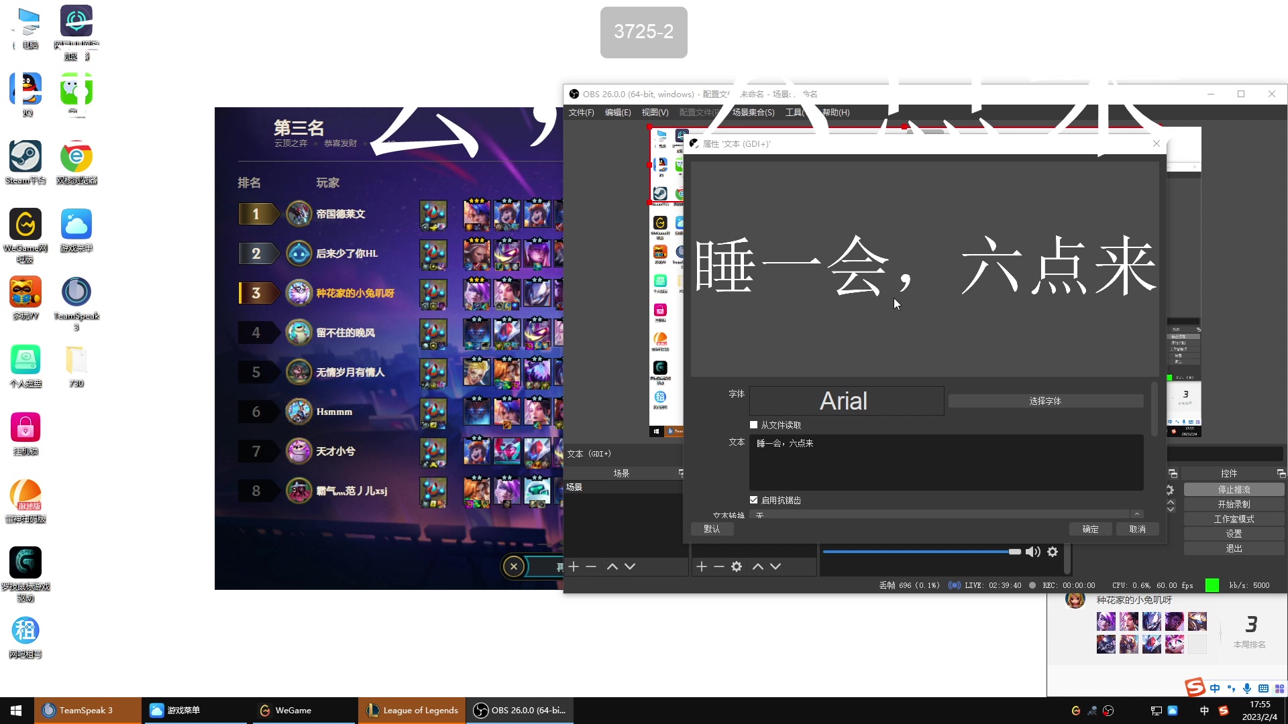
Task: Close the text properties dialog
Action: tap(1157, 143)
